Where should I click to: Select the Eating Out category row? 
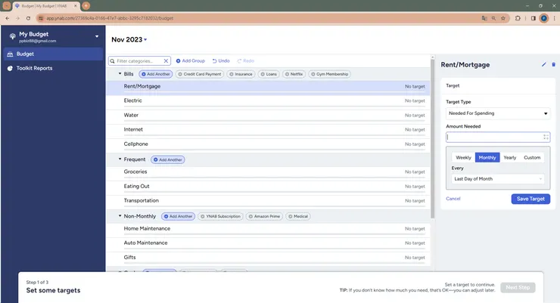268,187
